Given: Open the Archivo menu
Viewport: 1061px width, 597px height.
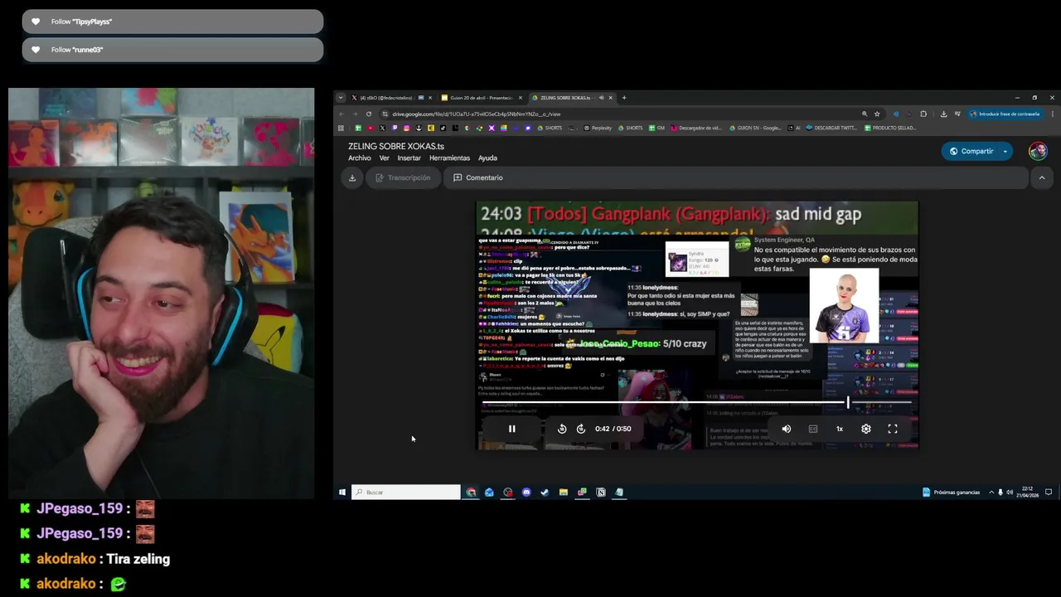Looking at the screenshot, I should point(360,158).
